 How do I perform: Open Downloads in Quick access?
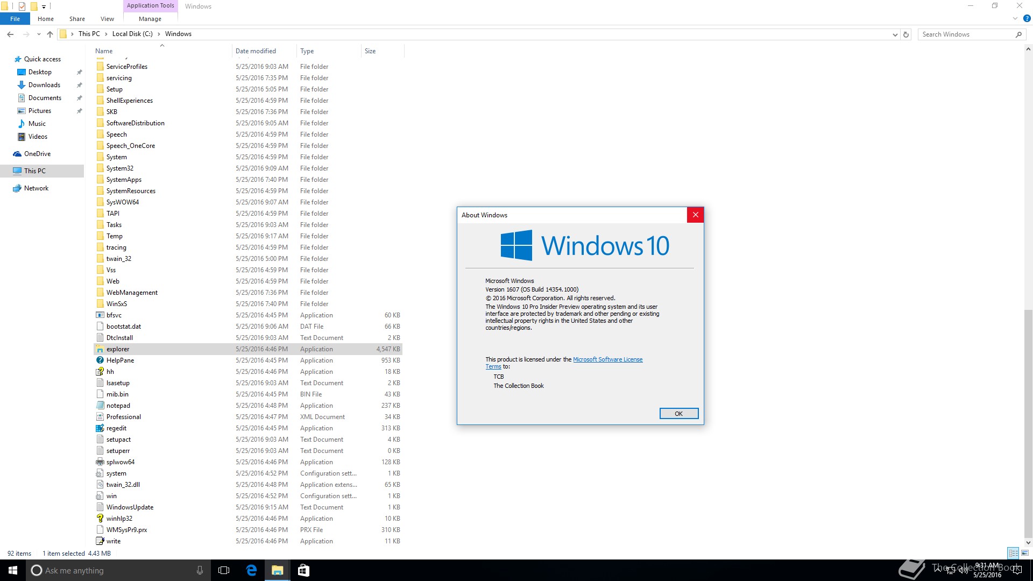point(44,85)
